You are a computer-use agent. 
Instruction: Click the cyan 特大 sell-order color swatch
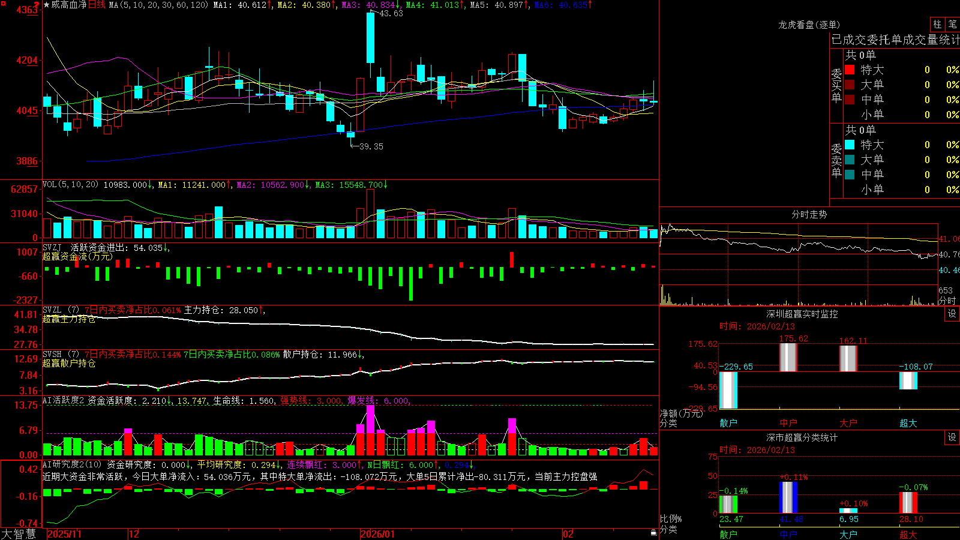click(850, 145)
